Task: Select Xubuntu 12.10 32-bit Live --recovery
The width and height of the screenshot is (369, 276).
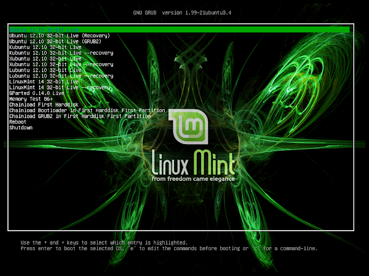Action: [61, 64]
